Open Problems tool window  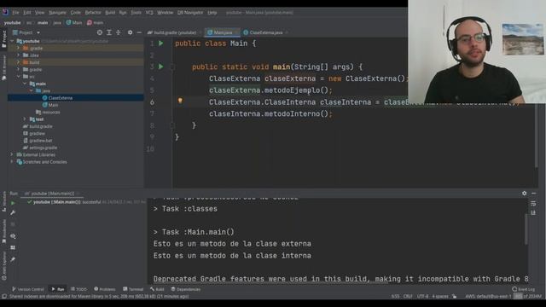pyautogui.click(x=105, y=289)
